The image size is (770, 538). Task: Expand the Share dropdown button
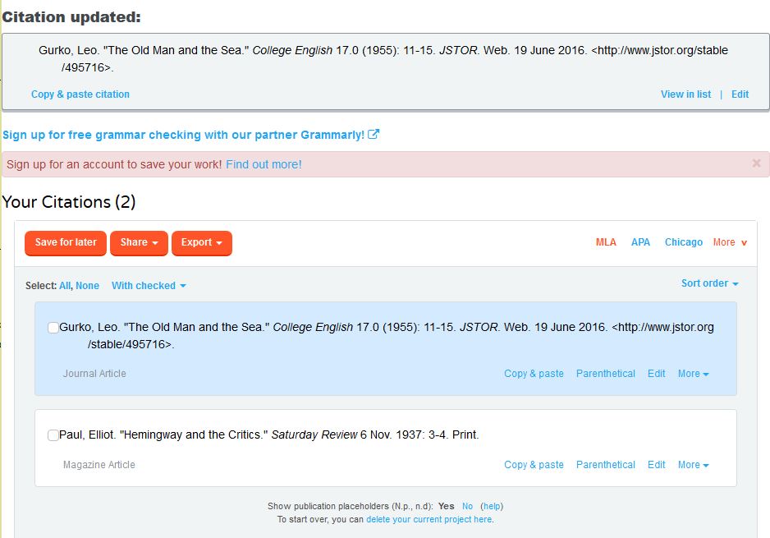(139, 243)
